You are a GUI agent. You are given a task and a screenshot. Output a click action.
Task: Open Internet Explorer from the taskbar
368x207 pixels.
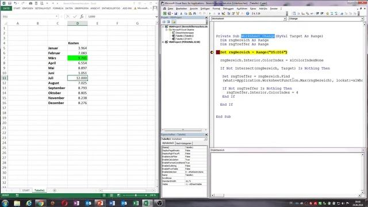(x=29, y=203)
